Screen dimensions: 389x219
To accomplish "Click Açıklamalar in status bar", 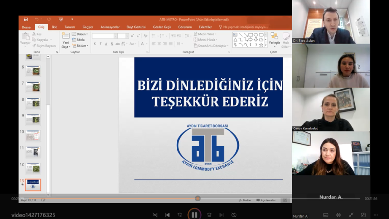I will 266,200.
